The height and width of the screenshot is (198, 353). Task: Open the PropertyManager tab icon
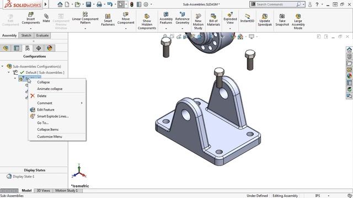pyautogui.click(x=17, y=48)
